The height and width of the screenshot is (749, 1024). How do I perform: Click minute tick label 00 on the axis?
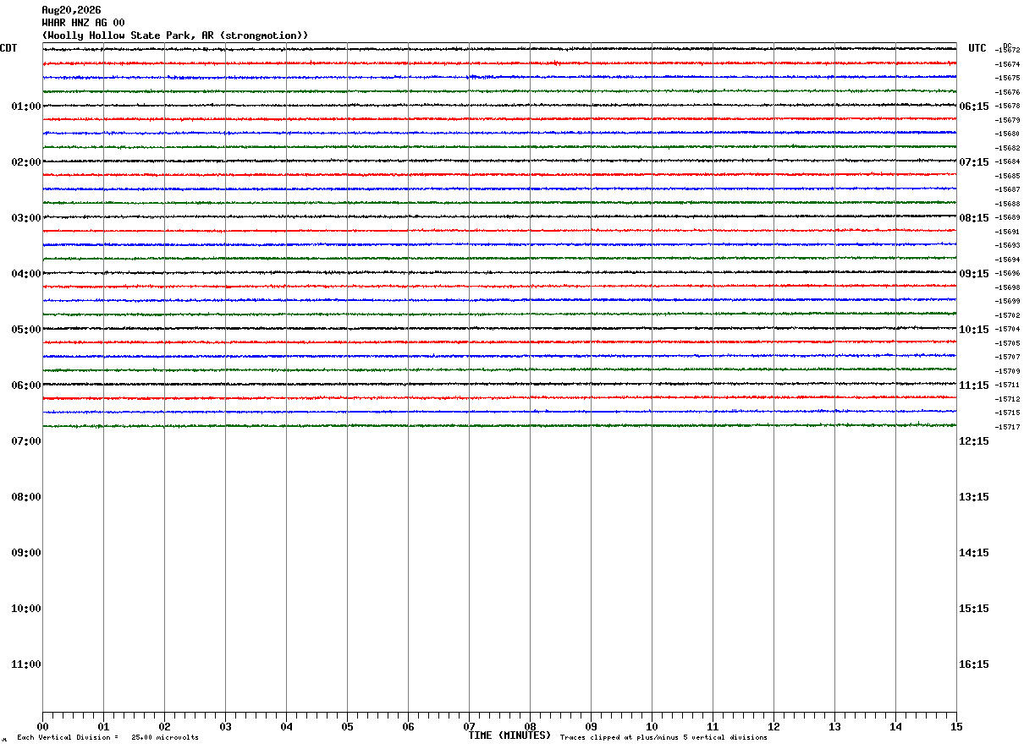click(x=42, y=726)
